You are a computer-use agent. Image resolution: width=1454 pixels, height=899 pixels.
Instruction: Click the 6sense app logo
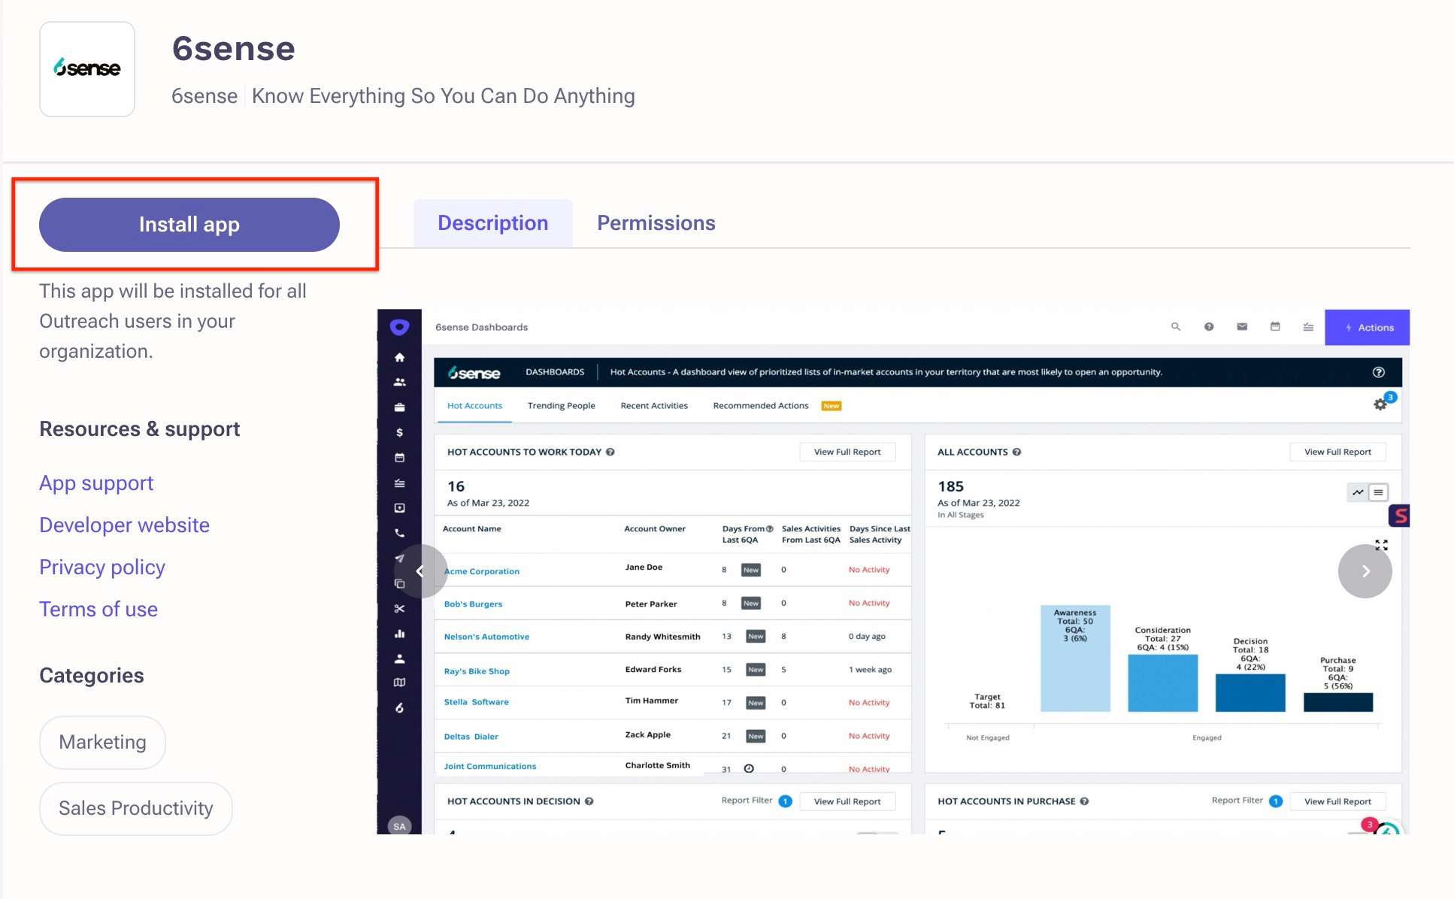pyautogui.click(x=87, y=69)
